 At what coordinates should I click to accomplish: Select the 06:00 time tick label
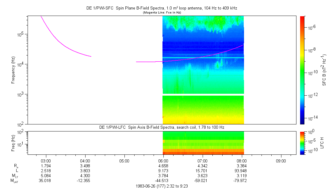[163, 161]
